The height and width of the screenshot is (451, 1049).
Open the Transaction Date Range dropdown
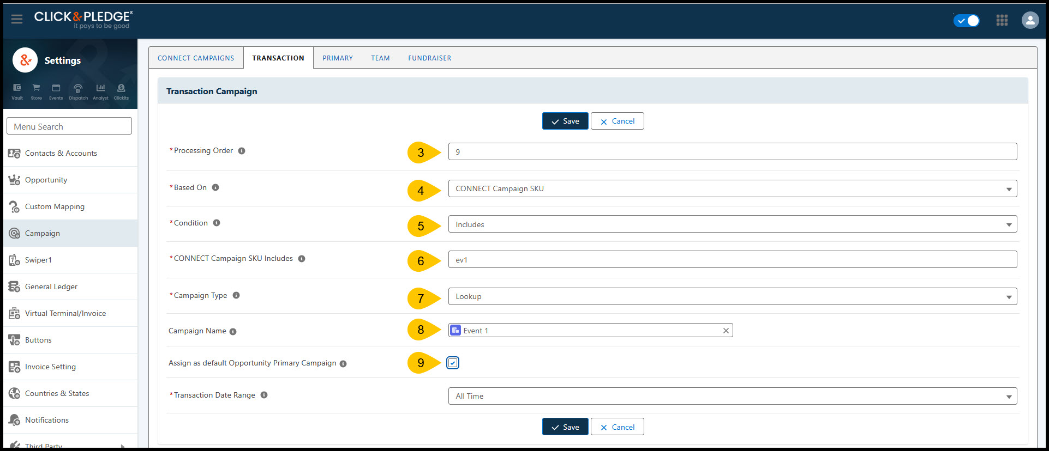(733, 396)
